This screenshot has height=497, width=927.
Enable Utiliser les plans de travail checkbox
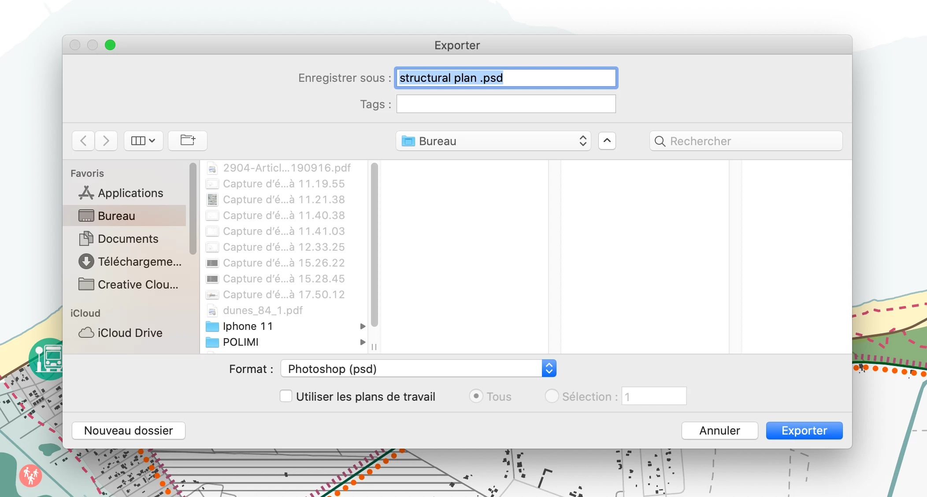click(x=286, y=396)
